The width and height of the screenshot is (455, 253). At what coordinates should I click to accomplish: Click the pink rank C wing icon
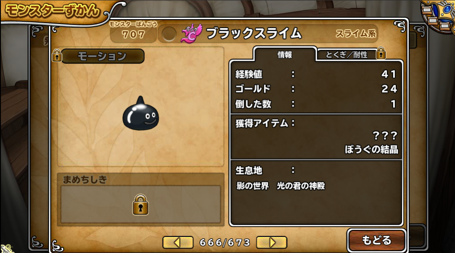click(x=191, y=33)
